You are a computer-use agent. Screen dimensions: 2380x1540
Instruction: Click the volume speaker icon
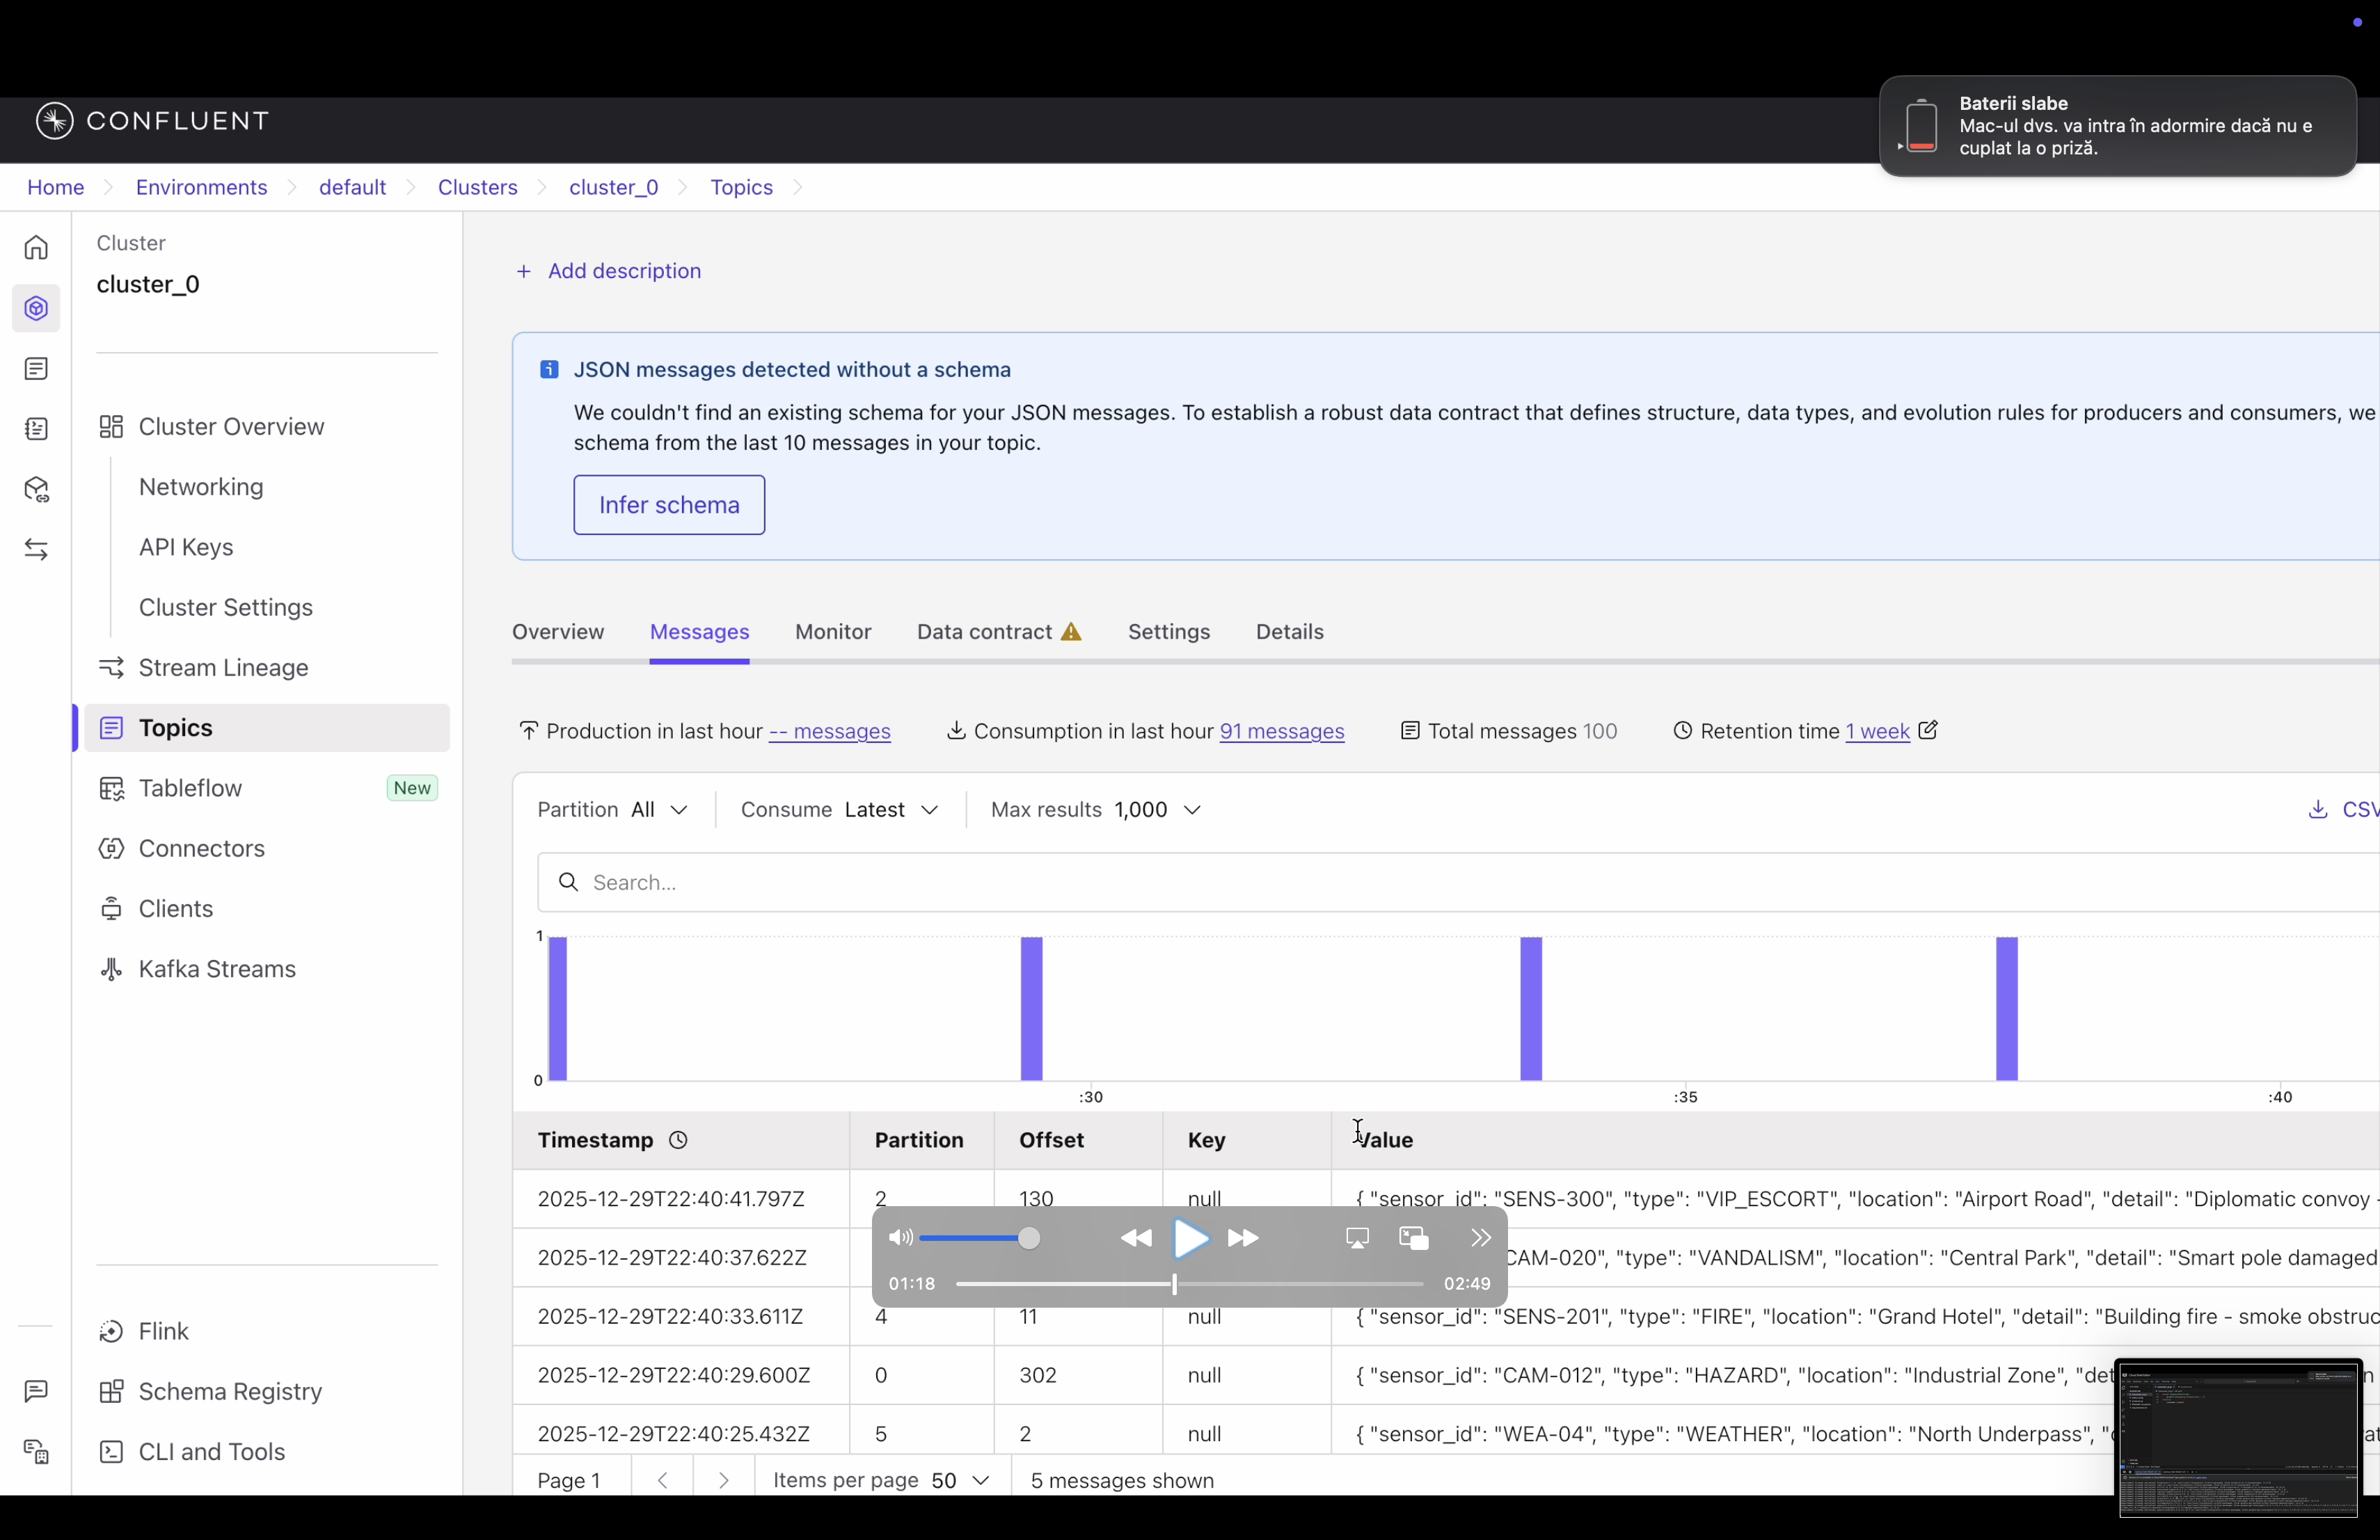click(900, 1238)
